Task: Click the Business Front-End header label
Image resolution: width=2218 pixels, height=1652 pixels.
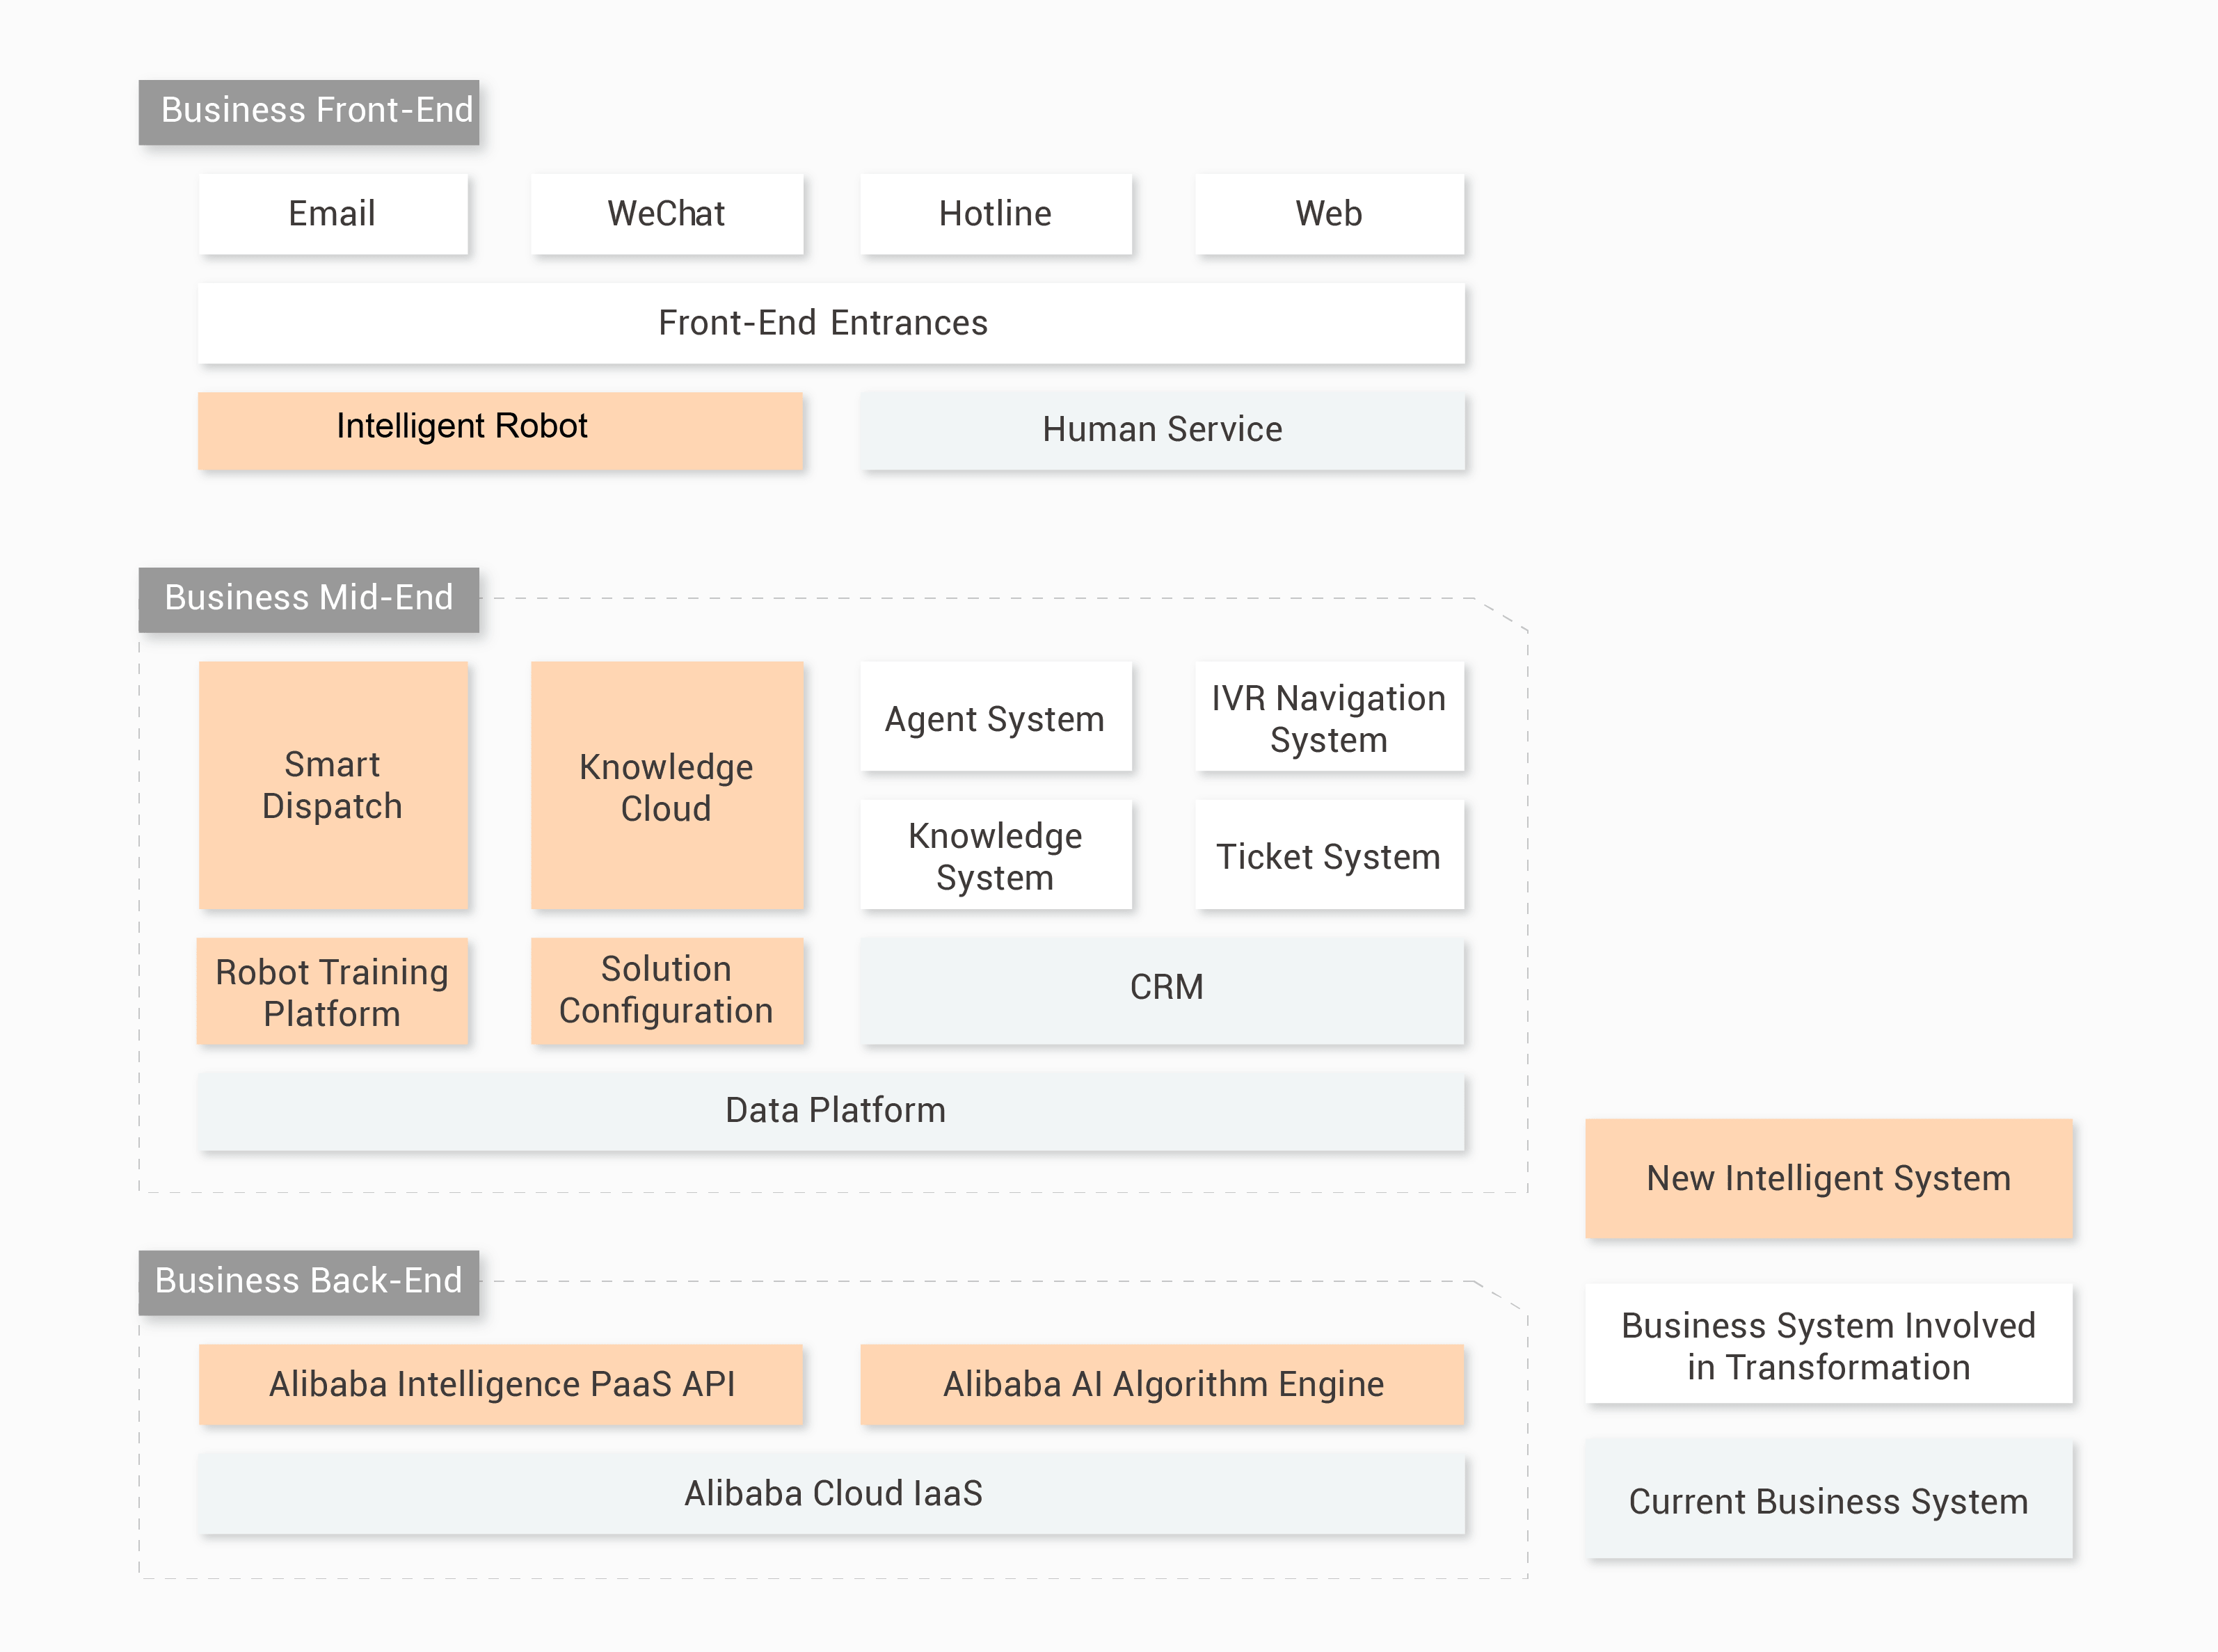Action: point(308,111)
